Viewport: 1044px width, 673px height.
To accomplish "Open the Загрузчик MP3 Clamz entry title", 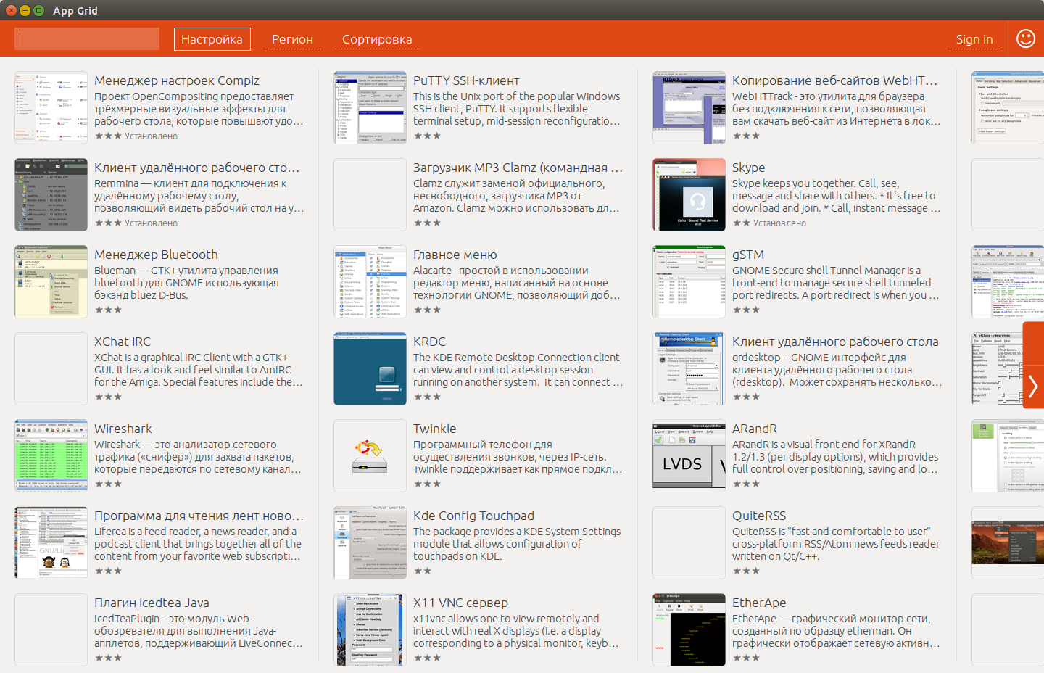I will point(518,168).
